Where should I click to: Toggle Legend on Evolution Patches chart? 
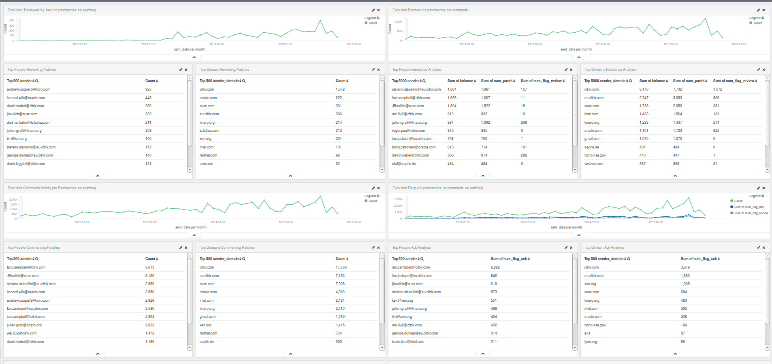(756, 18)
